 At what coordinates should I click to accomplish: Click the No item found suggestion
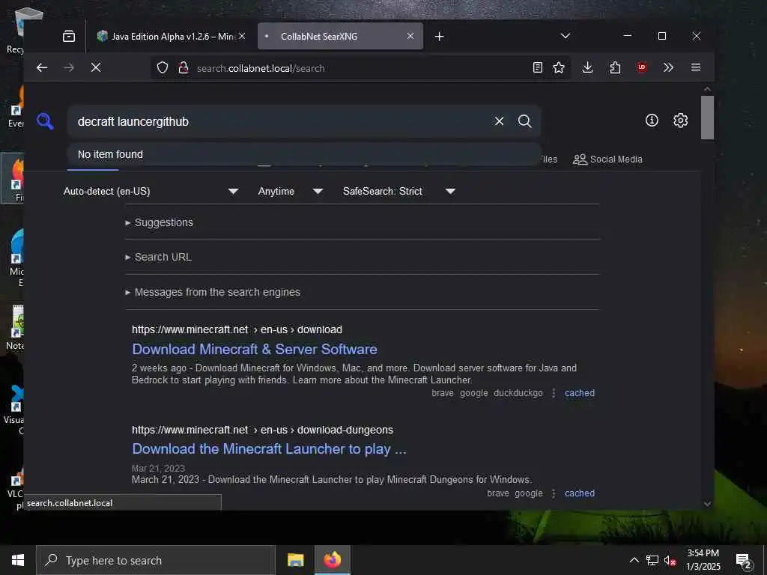click(x=304, y=154)
